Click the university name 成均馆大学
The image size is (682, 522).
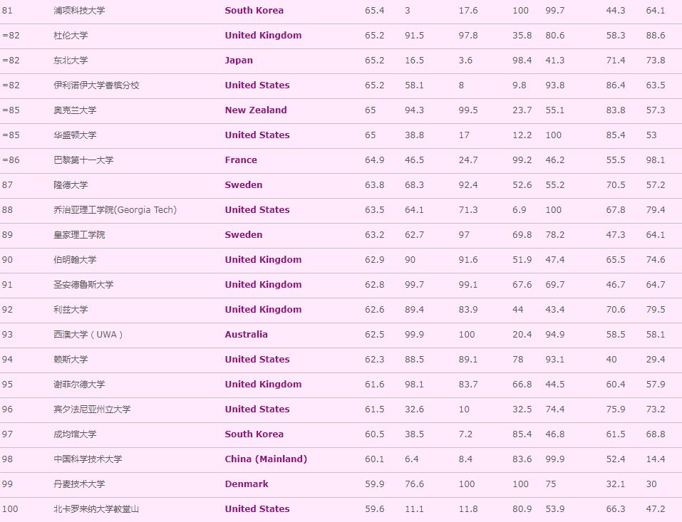75,434
